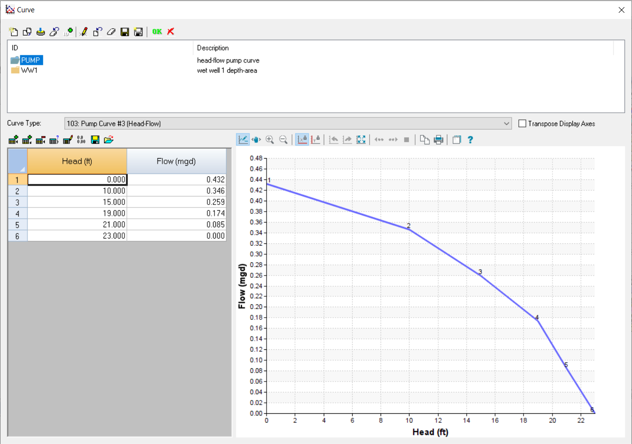
Task: Select the WW1 curve in list
Action: click(x=29, y=70)
